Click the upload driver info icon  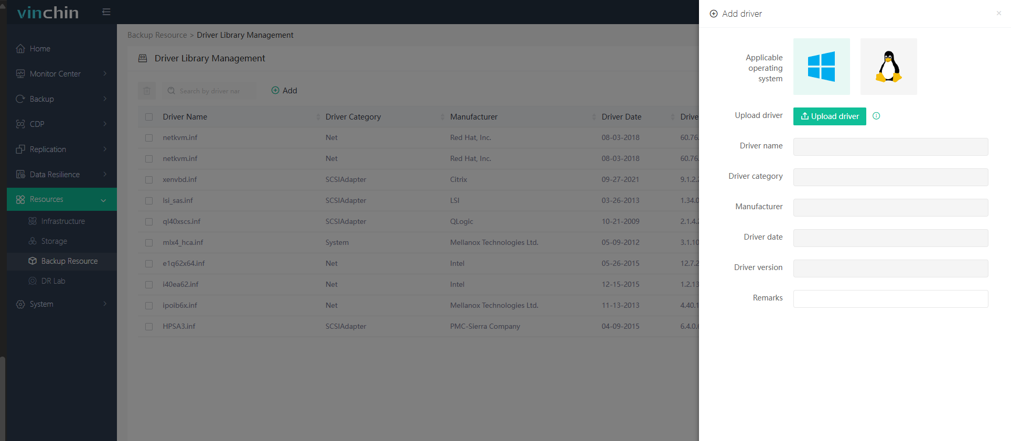[876, 116]
